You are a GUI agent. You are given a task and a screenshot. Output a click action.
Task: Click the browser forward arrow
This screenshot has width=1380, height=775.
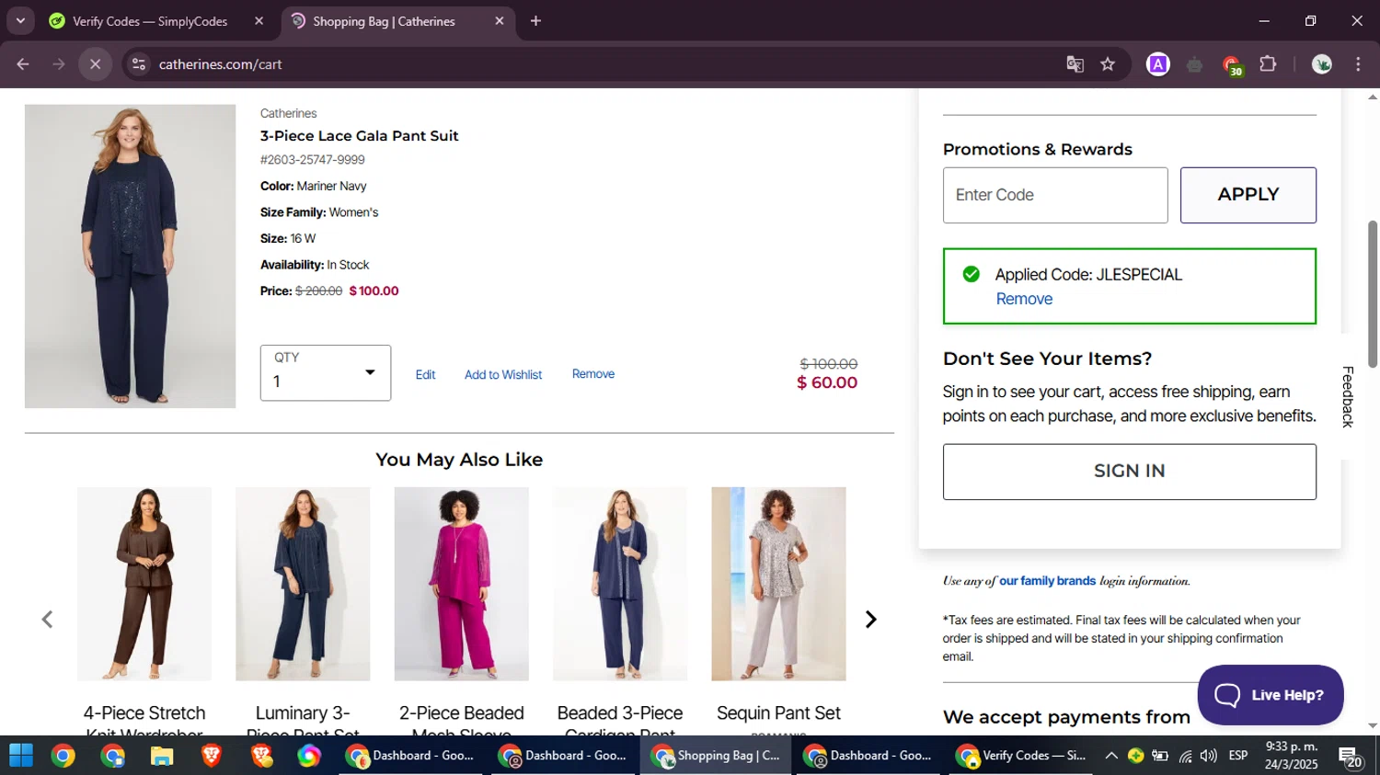tap(59, 64)
